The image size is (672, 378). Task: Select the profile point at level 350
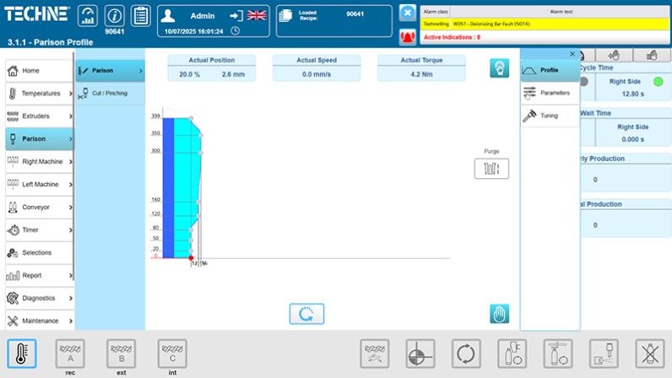(201, 136)
